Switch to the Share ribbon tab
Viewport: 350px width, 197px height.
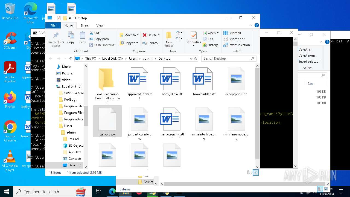[84, 25]
